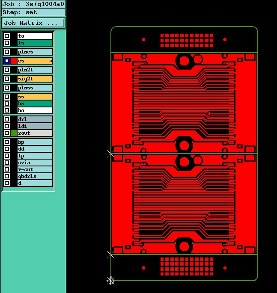
Task: Select the 'bo' layer name
Action: 35,110
